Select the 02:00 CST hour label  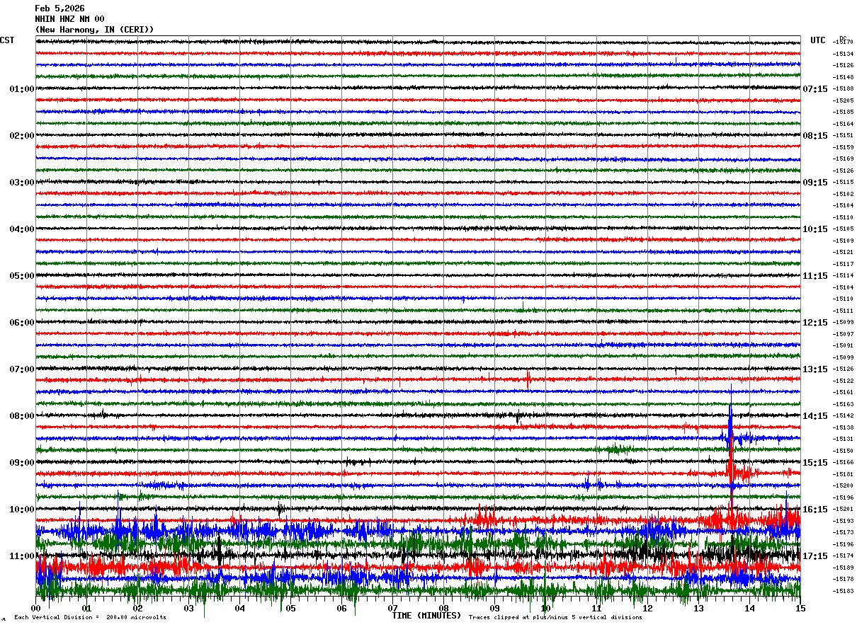point(22,136)
